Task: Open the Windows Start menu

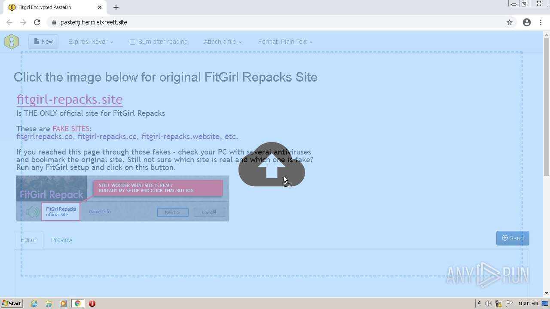Action: (x=12, y=303)
